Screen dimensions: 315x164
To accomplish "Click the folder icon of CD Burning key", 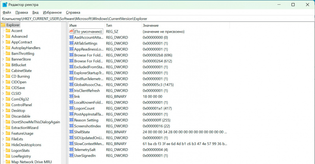I will point(7,76).
